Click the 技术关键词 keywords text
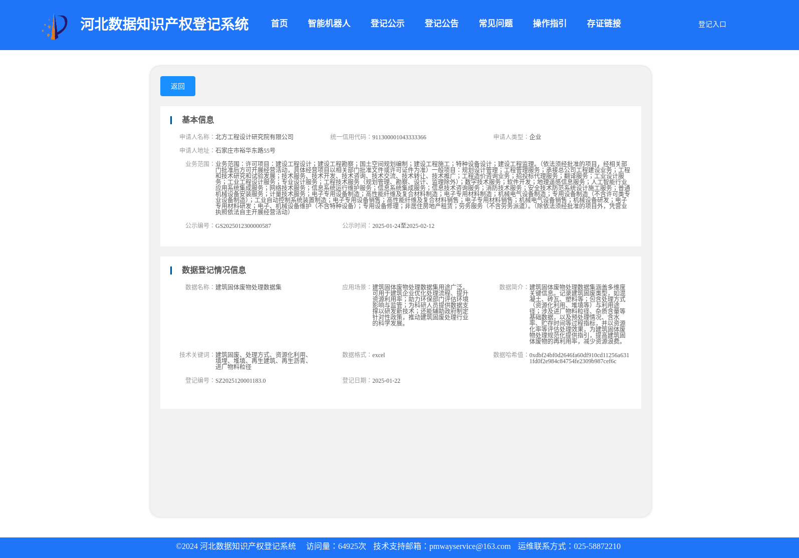Screen dimensions: 799x558 [x=263, y=361]
